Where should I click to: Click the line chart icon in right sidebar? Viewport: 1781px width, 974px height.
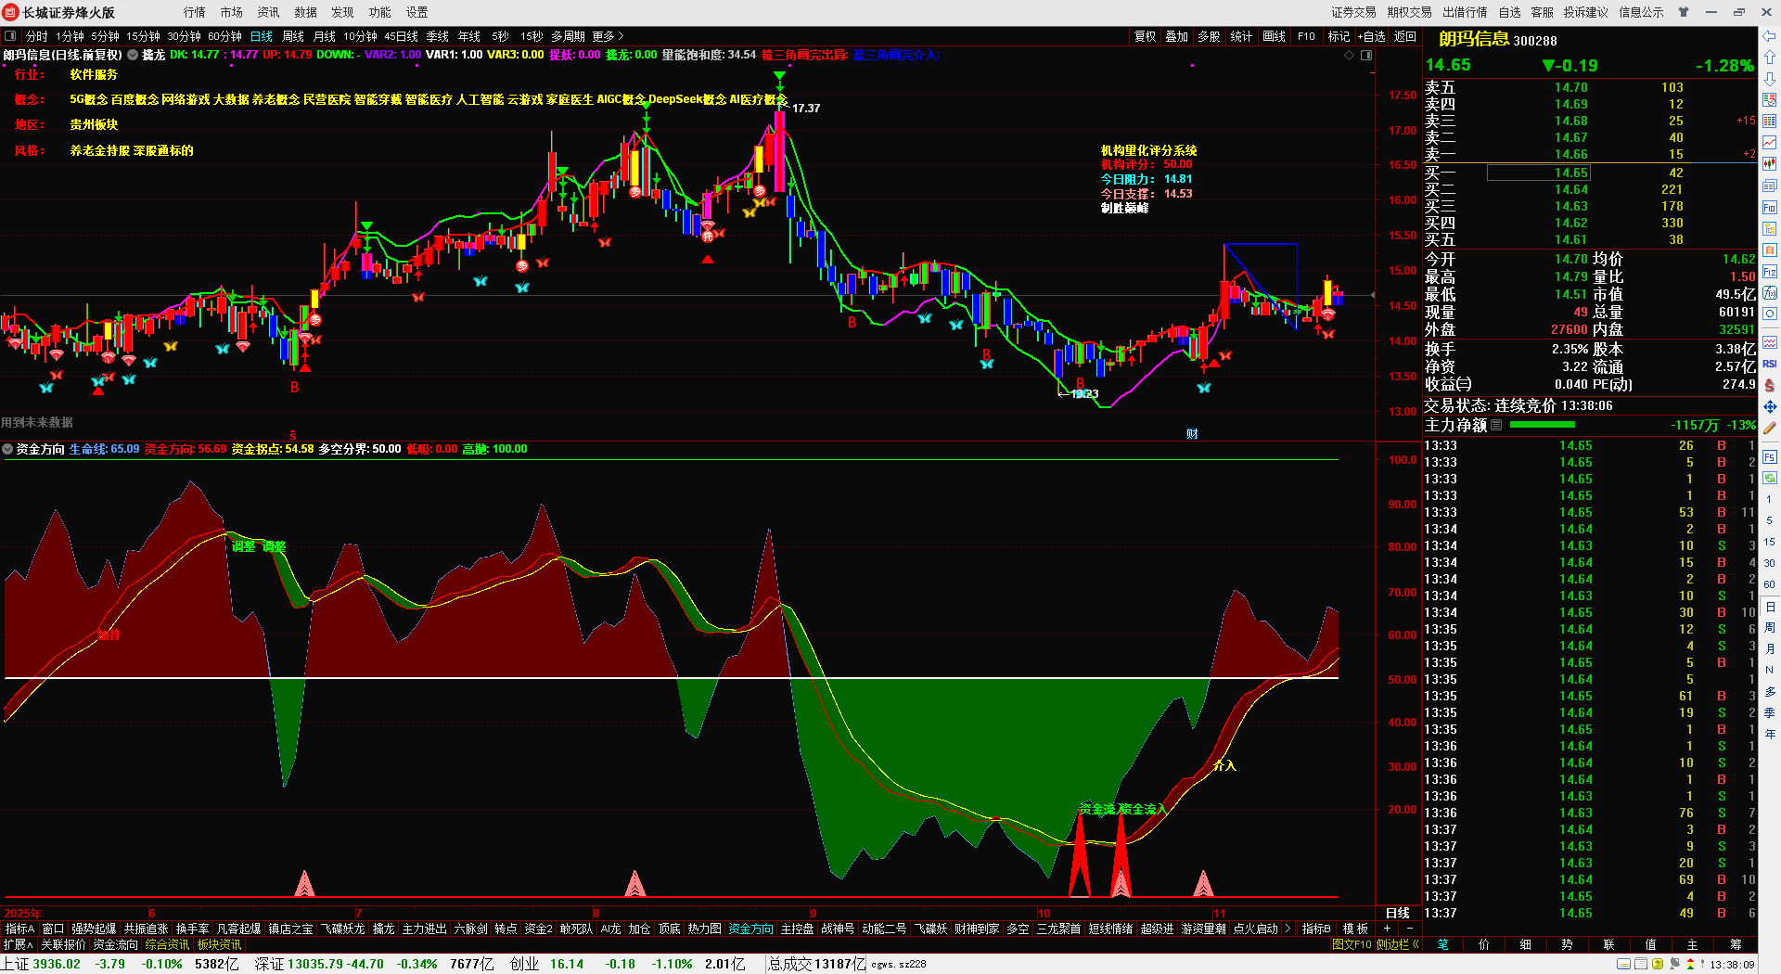(x=1770, y=142)
